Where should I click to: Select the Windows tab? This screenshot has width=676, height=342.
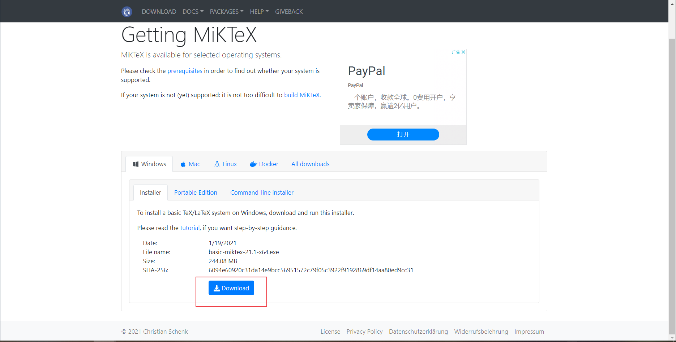click(x=149, y=164)
